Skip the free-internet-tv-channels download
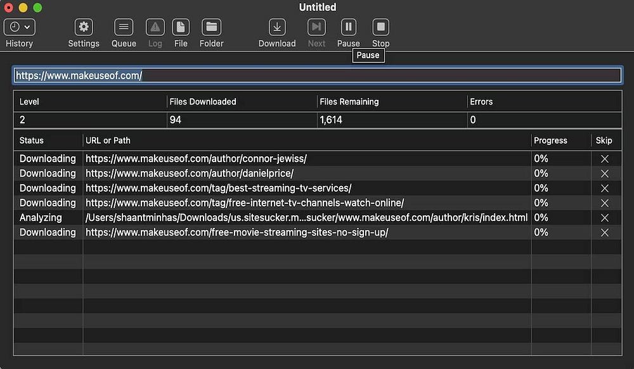 click(x=604, y=203)
